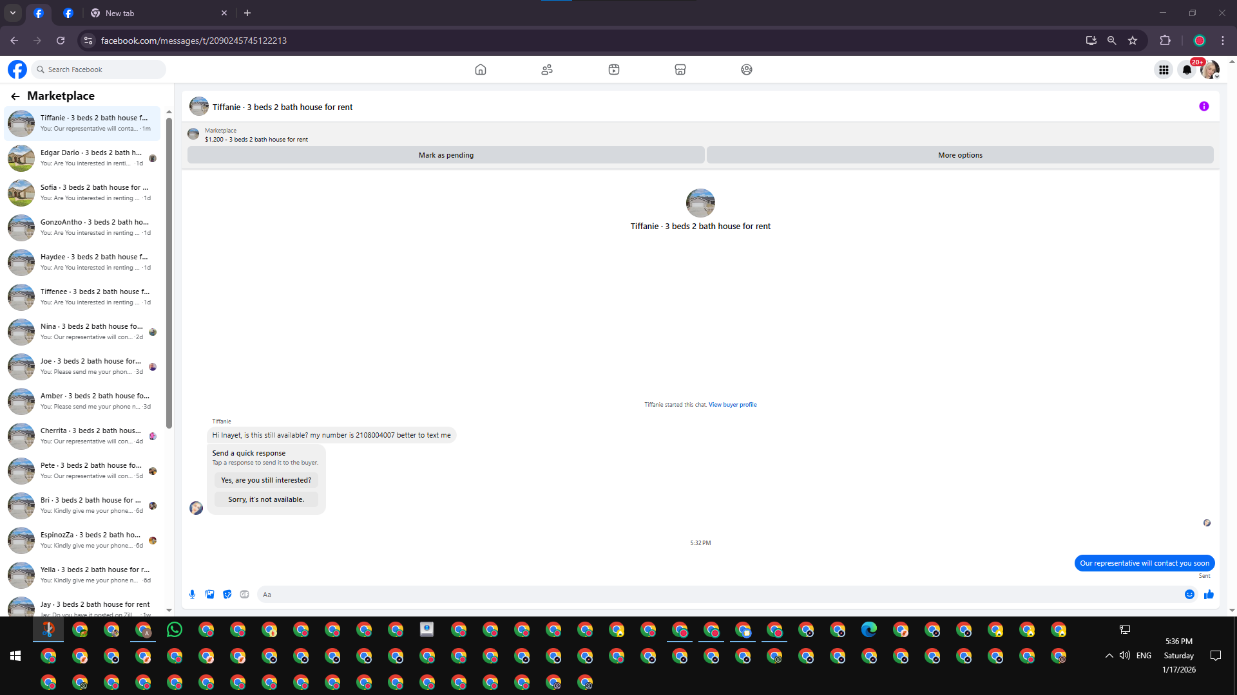Open the account profile picture menu
Viewport: 1237px width, 695px height.
pyautogui.click(x=1210, y=69)
